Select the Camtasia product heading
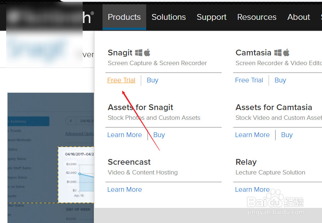This screenshot has width=322, height=223. pos(253,53)
